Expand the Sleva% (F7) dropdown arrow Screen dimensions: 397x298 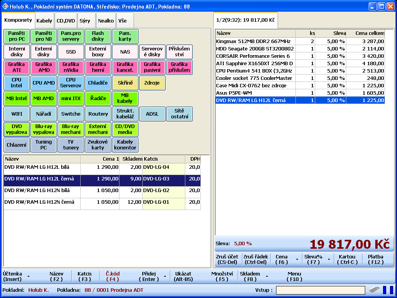(329, 260)
